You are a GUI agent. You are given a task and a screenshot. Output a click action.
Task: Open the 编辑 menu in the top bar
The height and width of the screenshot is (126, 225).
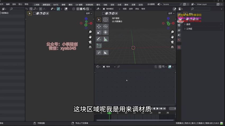pos(8,4)
